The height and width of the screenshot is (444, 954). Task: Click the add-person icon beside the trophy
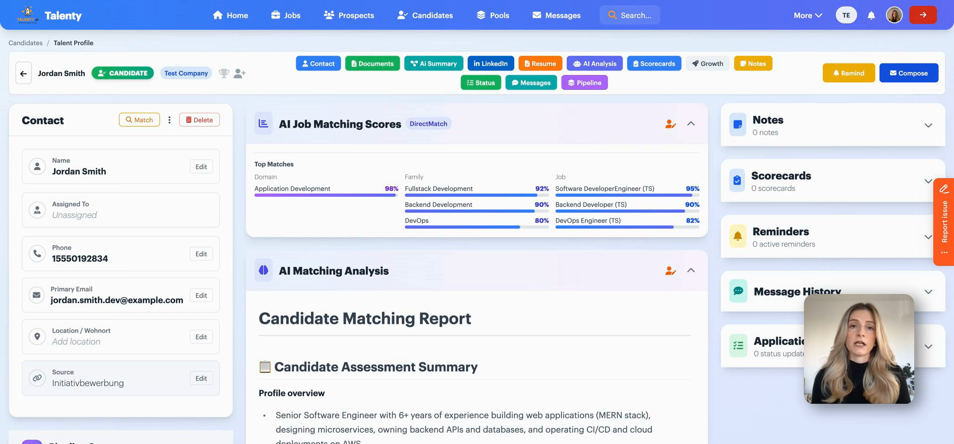[x=239, y=73]
